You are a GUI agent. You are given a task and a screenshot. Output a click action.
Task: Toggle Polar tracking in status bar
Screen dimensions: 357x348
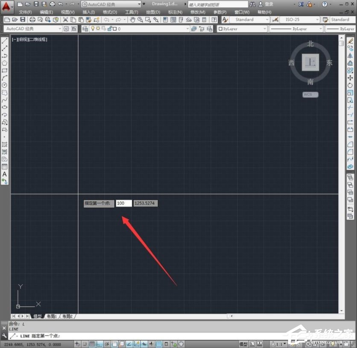click(107, 344)
